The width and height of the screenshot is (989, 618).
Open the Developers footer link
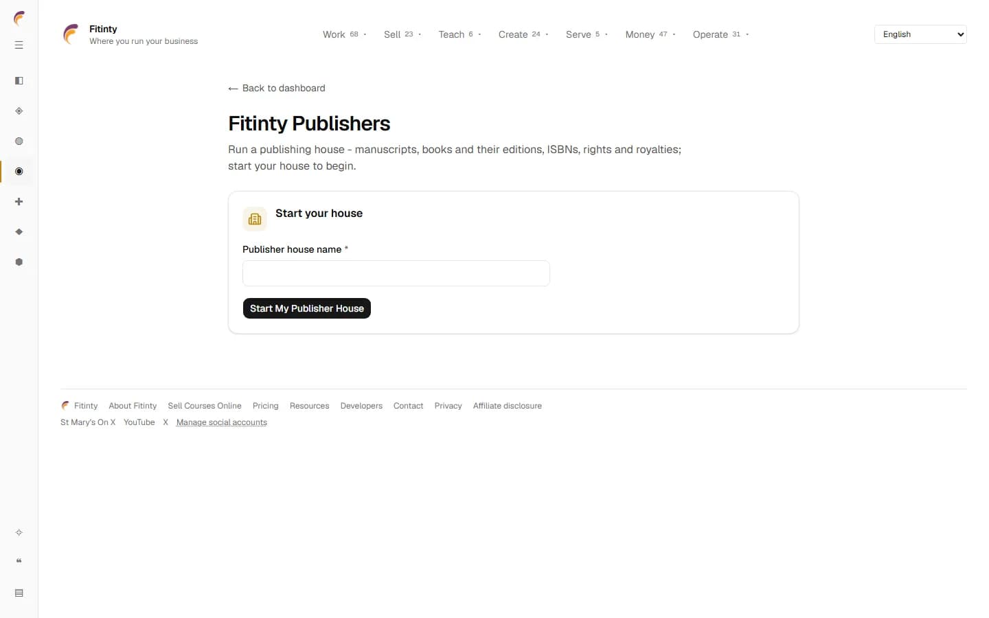(x=361, y=406)
